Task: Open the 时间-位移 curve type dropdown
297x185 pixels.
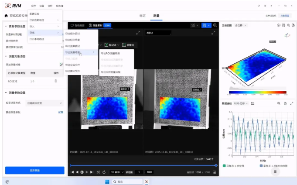Action: [241, 103]
